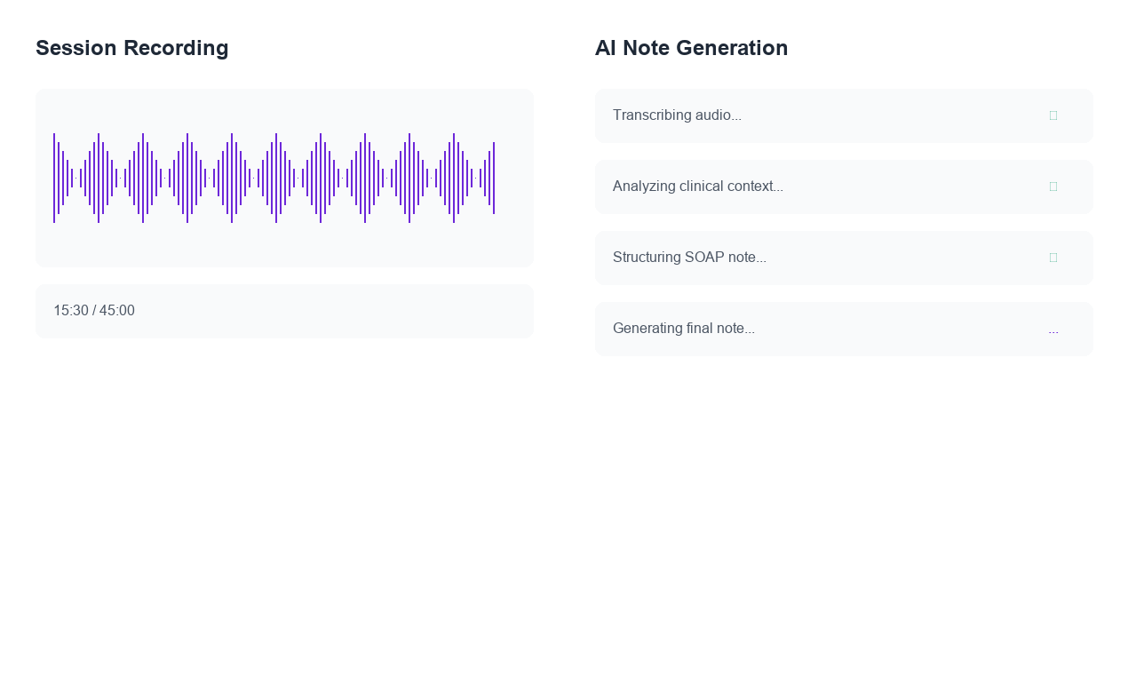
Task: Click the 15:30 / 45:00 elapsed time display
Action: (94, 311)
